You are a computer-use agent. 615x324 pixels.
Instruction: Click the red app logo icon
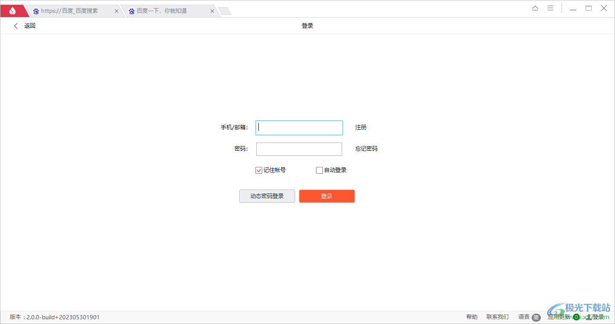tap(12, 10)
